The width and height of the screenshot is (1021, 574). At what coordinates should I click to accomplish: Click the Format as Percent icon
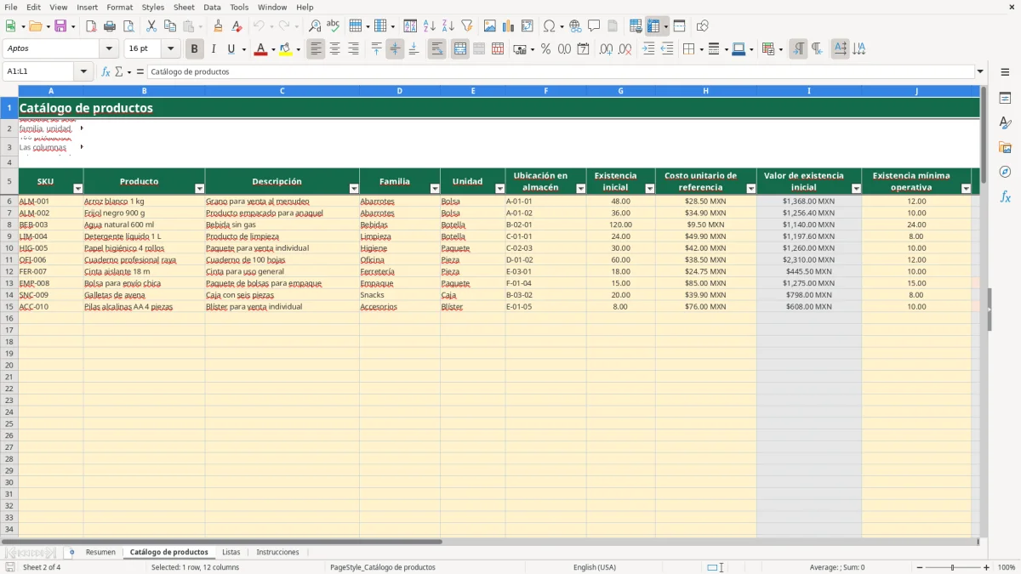545,49
